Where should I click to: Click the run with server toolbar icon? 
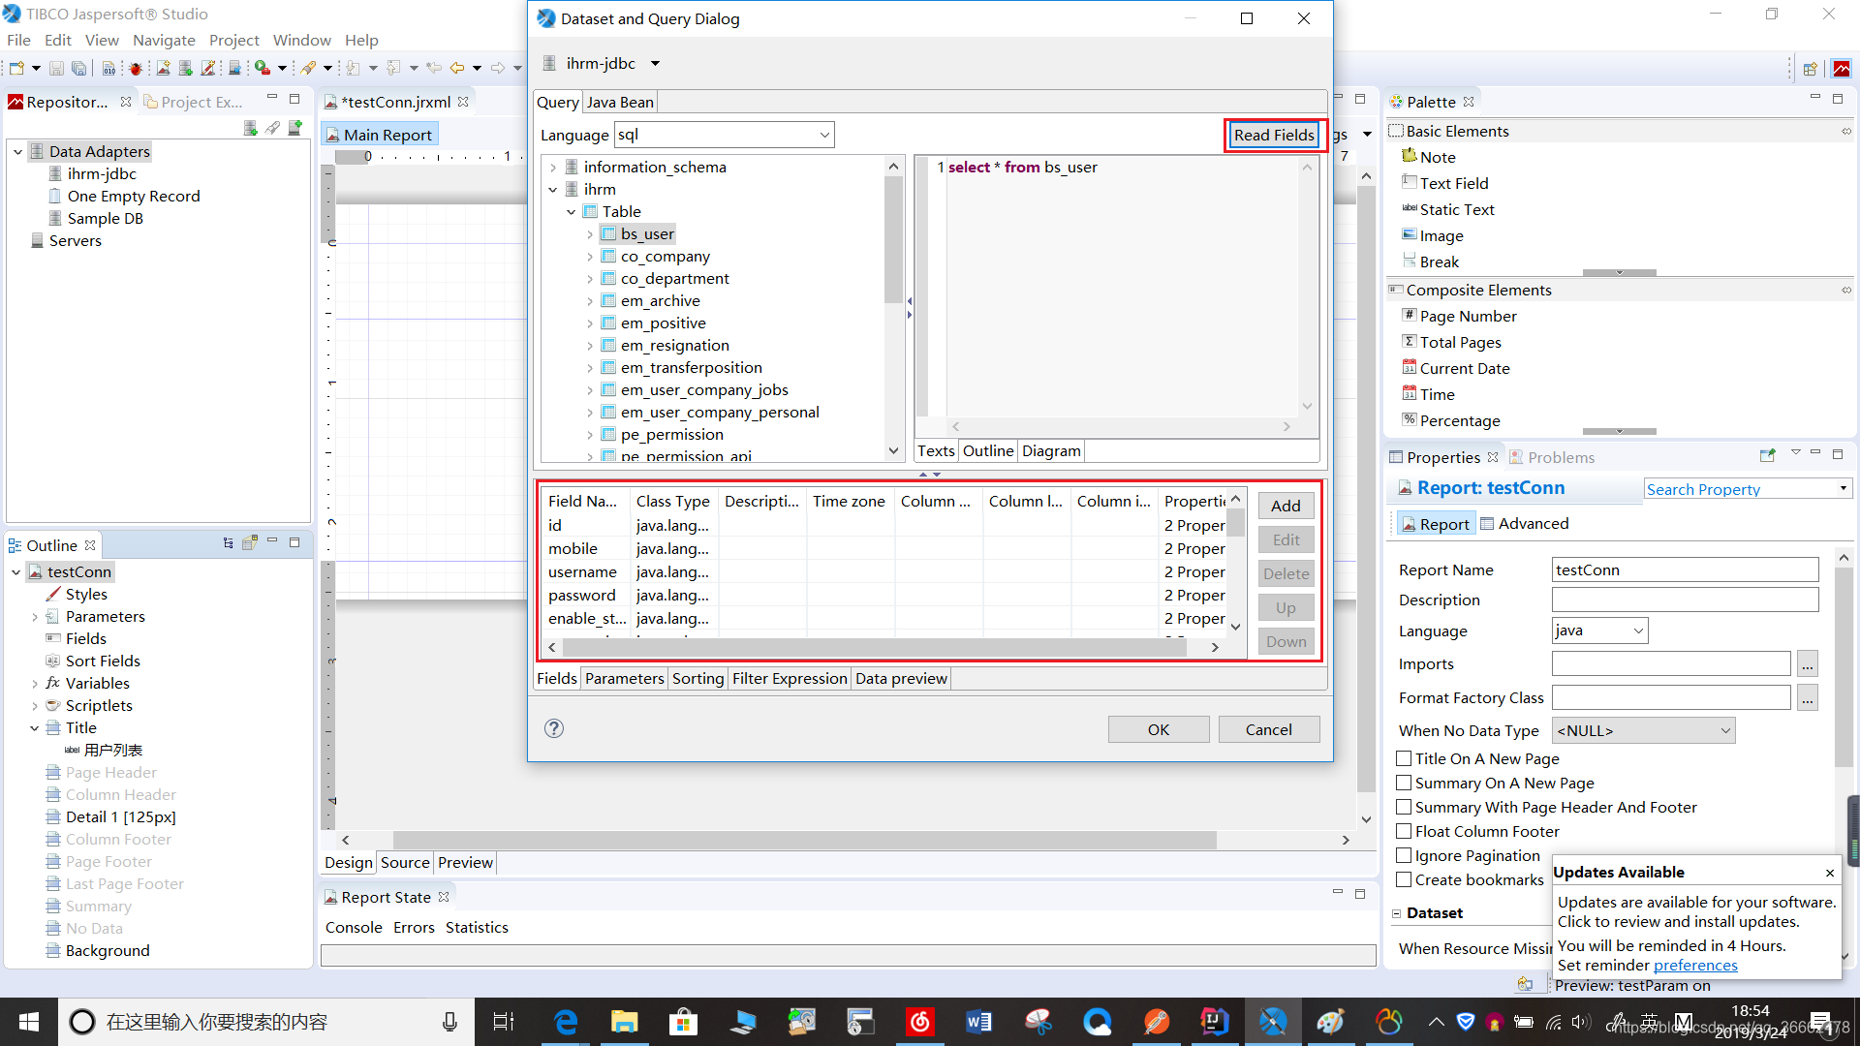[262, 68]
